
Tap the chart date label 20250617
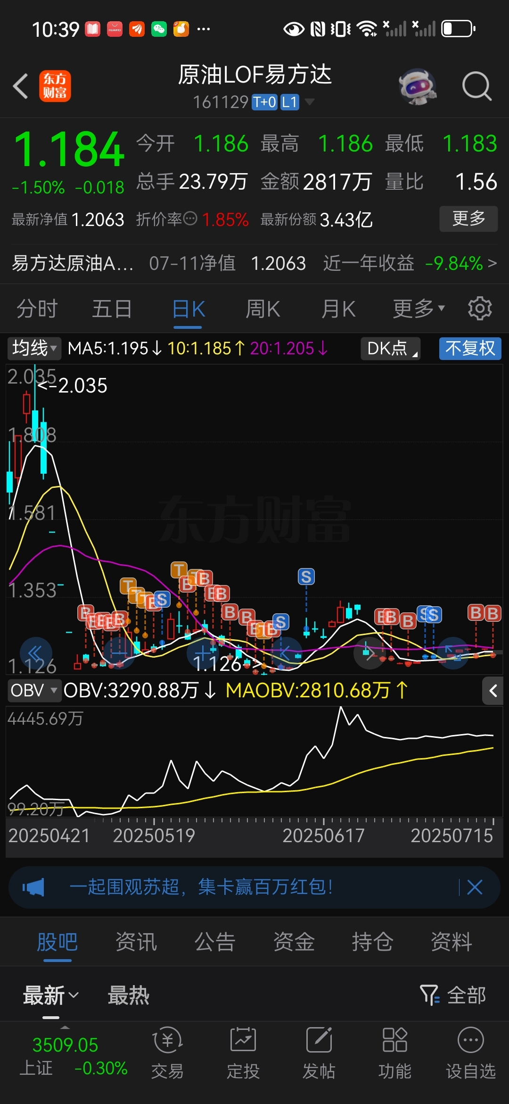(323, 836)
